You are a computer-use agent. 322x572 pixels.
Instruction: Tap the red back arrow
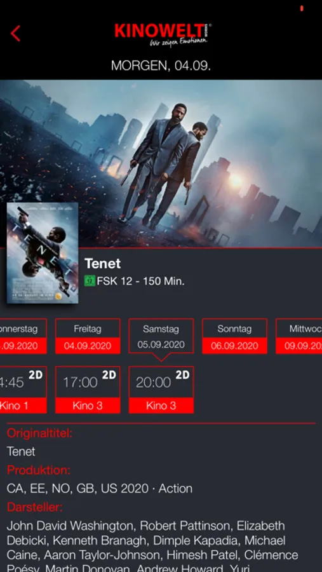point(15,34)
